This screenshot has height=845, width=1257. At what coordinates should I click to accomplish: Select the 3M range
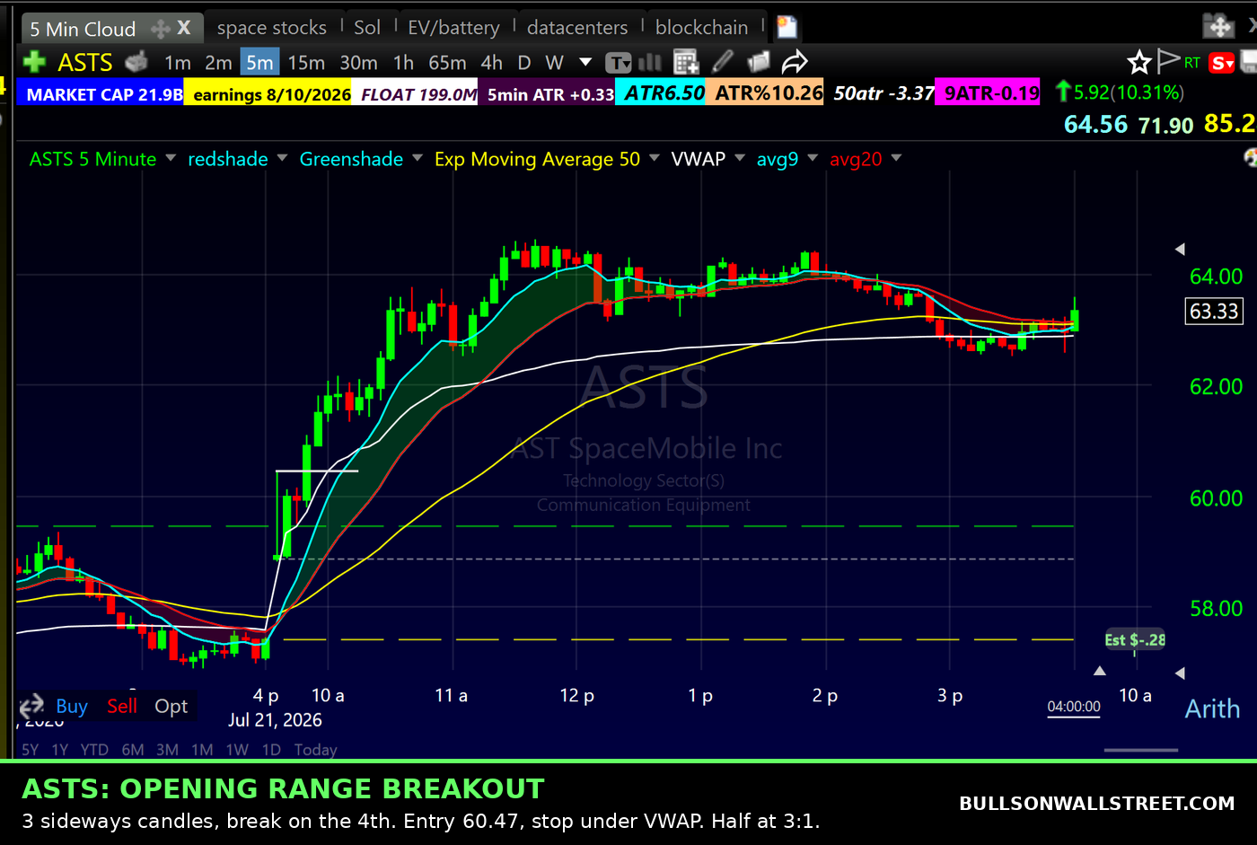pyautogui.click(x=167, y=749)
